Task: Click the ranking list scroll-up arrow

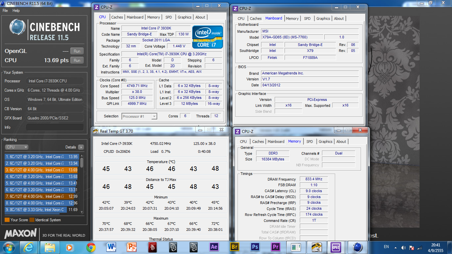Action: (82, 155)
